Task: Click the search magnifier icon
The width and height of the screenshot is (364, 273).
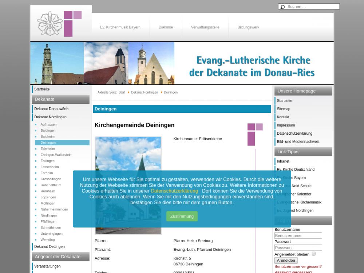Action: click(282, 7)
